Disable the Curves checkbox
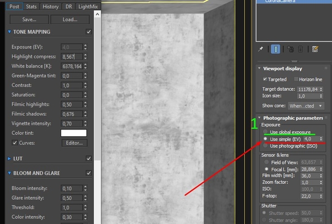The width and height of the screenshot is (332, 224). coord(15,143)
